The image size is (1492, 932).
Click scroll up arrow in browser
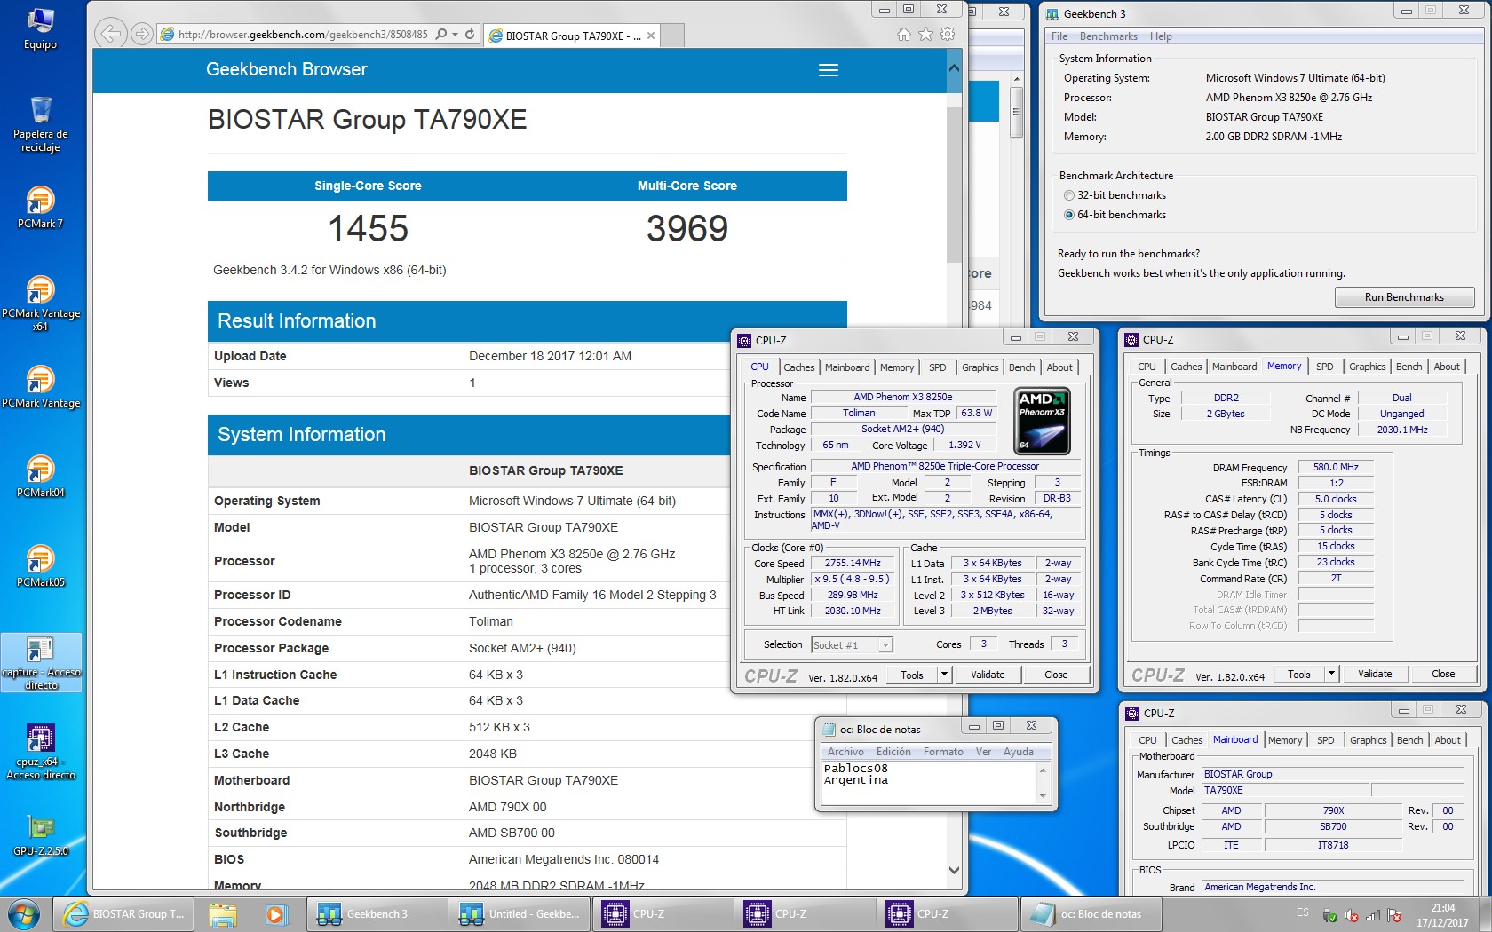(954, 67)
